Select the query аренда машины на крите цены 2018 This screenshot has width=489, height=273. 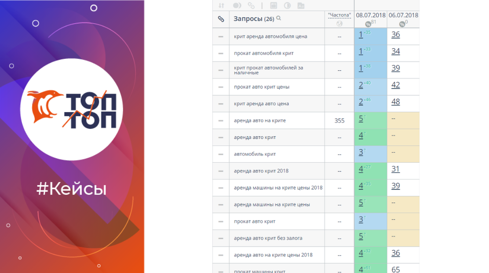point(278,188)
